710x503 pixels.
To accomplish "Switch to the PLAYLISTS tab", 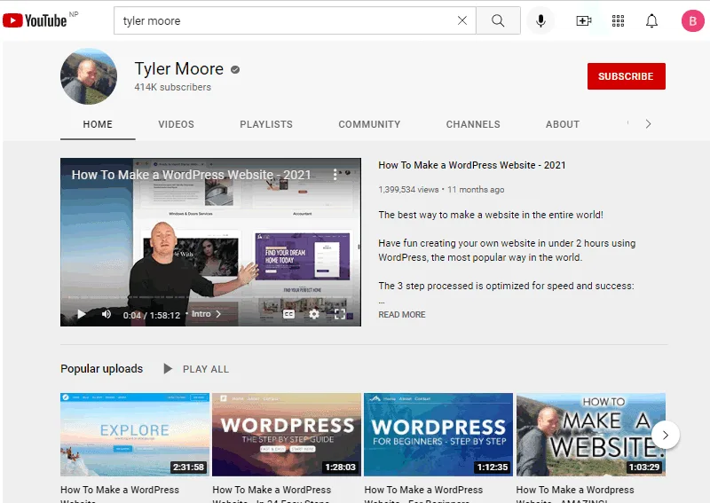I will pos(266,124).
